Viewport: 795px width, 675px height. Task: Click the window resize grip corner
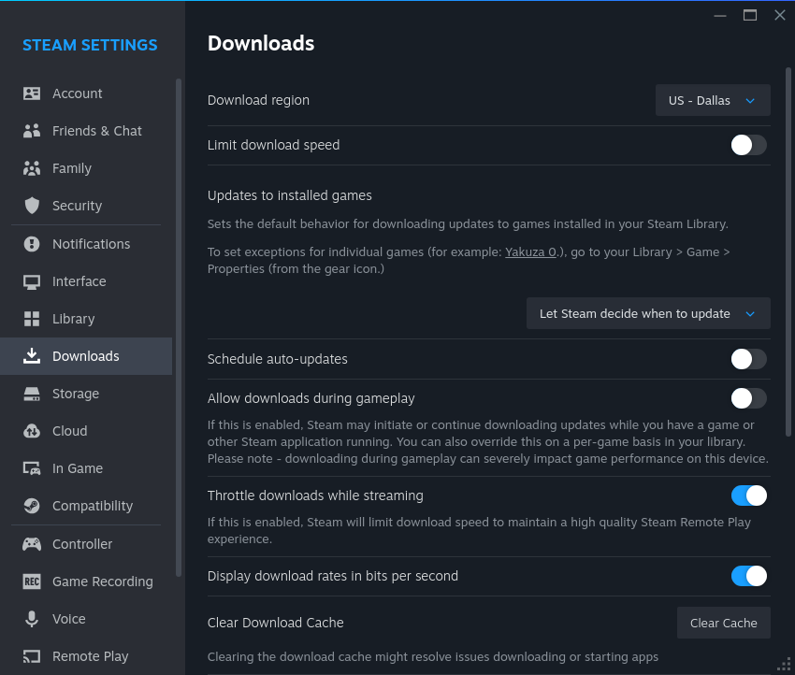(785, 665)
